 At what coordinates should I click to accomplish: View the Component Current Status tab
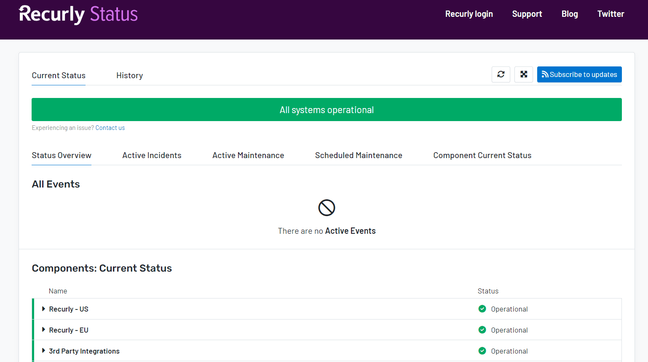click(482, 155)
